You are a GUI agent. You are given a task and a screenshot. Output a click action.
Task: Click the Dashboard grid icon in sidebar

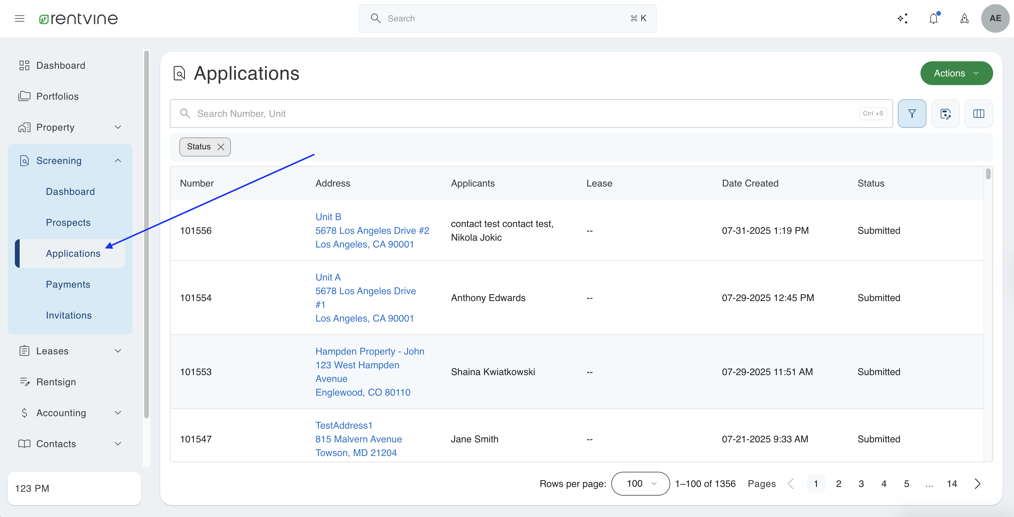[24, 65]
